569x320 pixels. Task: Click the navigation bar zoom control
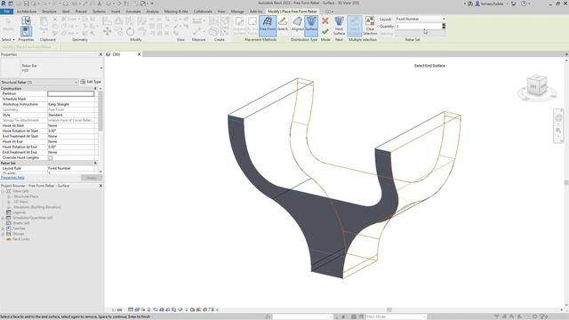pyautogui.click(x=558, y=131)
